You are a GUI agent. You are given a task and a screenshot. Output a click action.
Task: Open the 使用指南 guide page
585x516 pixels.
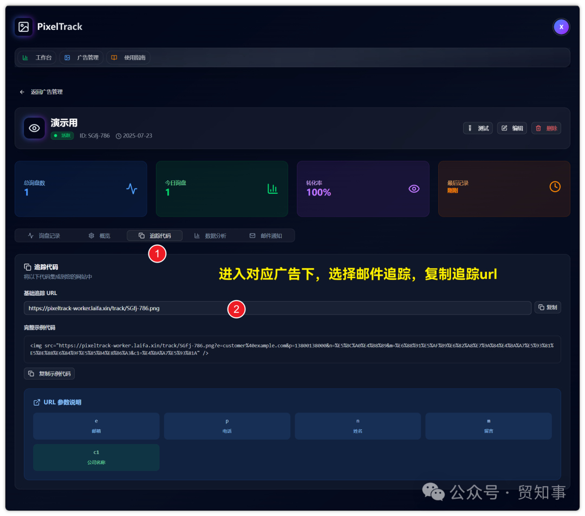point(128,57)
